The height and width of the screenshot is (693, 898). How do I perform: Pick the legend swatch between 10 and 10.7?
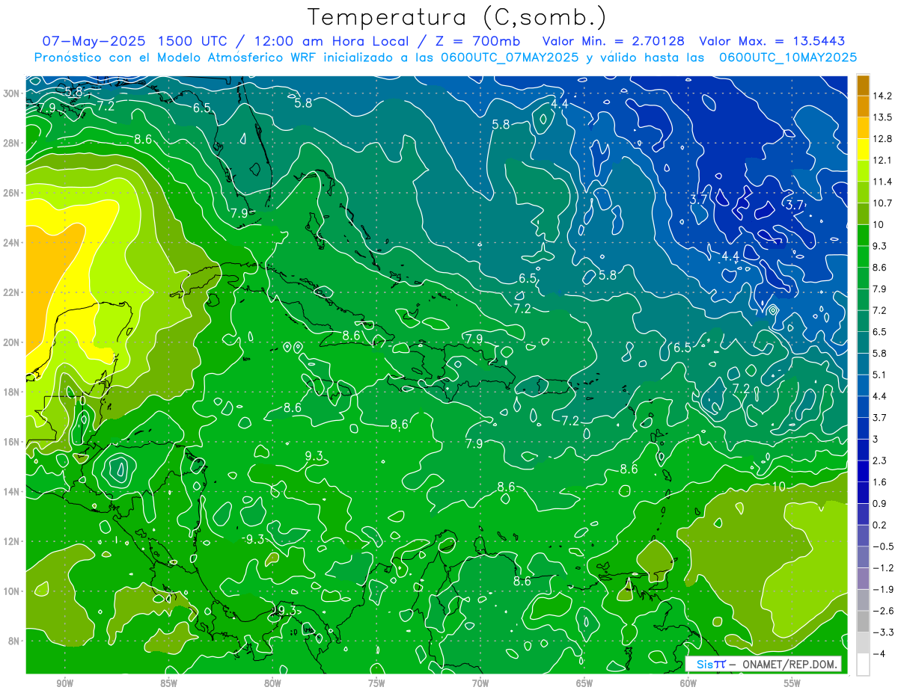863,214
